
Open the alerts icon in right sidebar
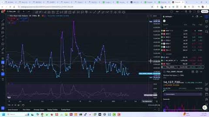206,21
